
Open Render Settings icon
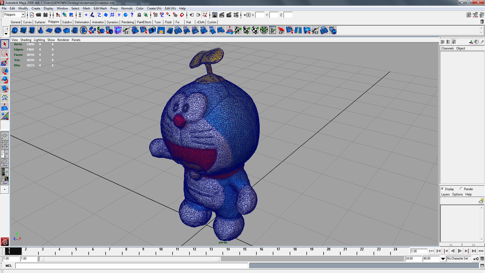(236, 15)
